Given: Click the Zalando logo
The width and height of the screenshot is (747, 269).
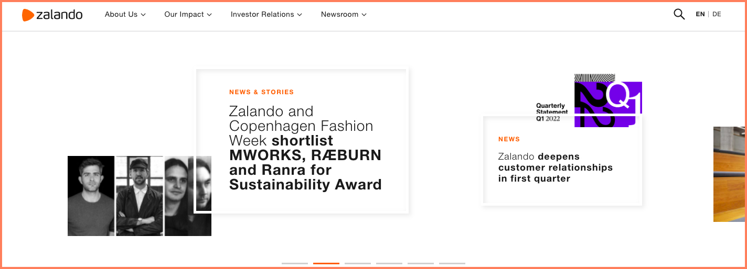Looking at the screenshot, I should pos(52,15).
